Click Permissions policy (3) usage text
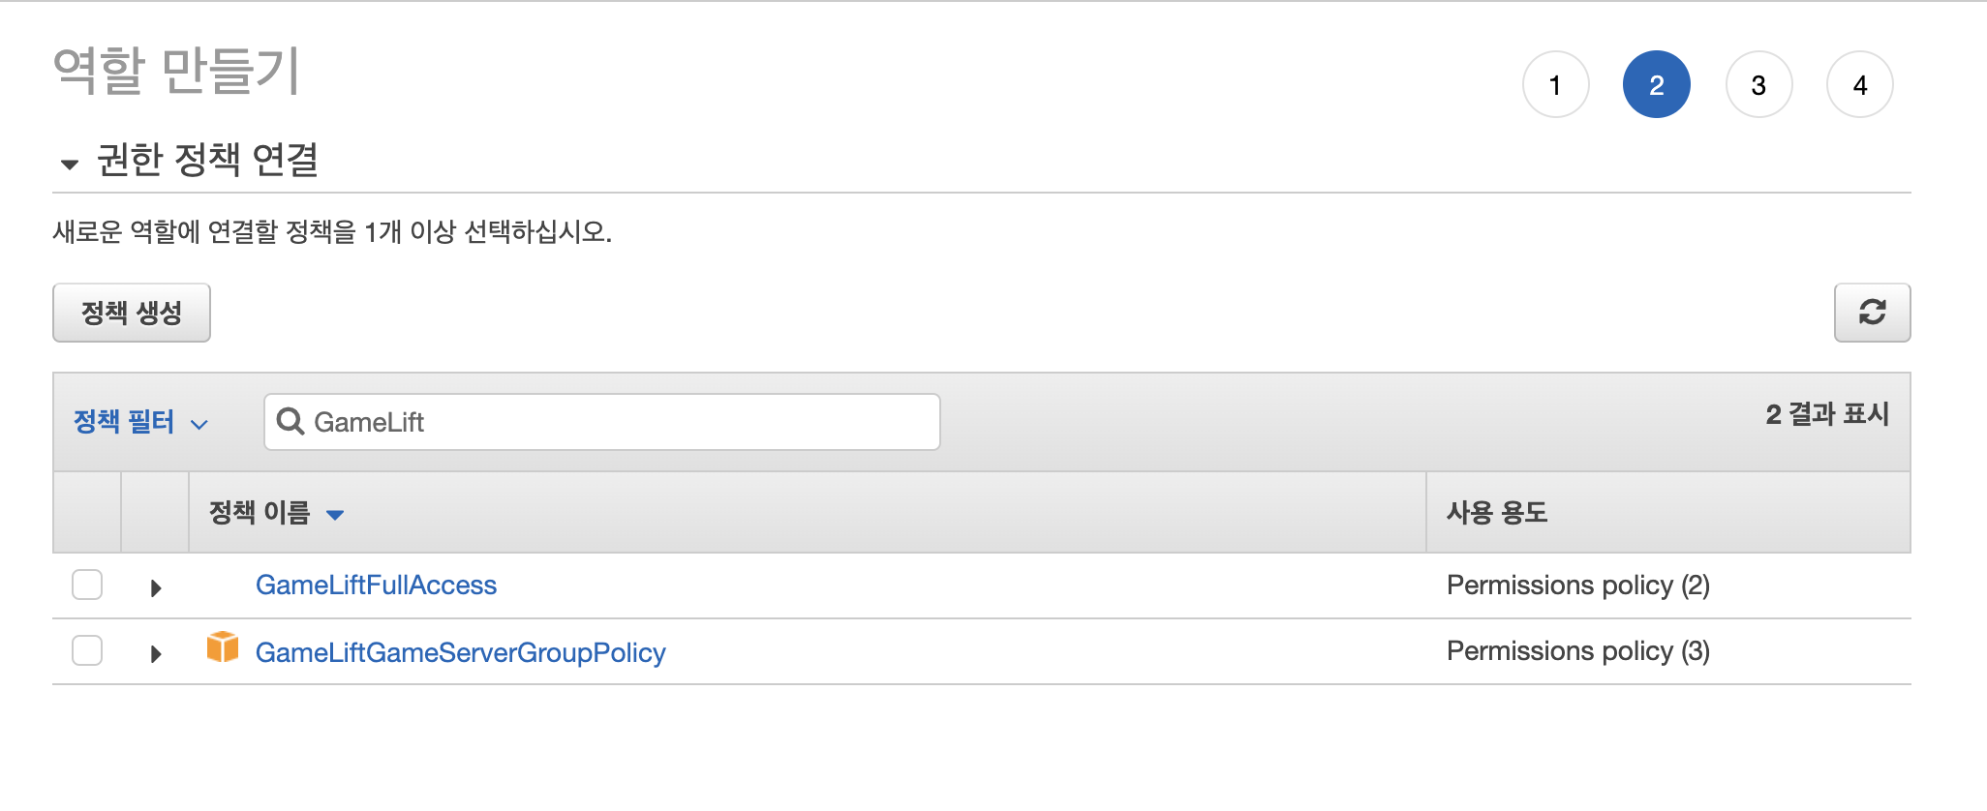This screenshot has width=1987, height=811. [x=1577, y=651]
